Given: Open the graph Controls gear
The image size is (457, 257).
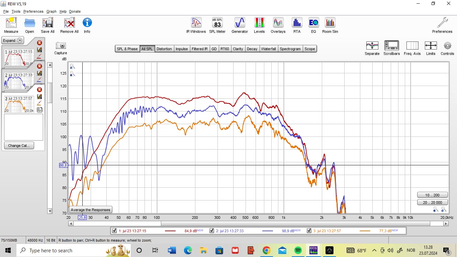Looking at the screenshot, I should 447,46.
